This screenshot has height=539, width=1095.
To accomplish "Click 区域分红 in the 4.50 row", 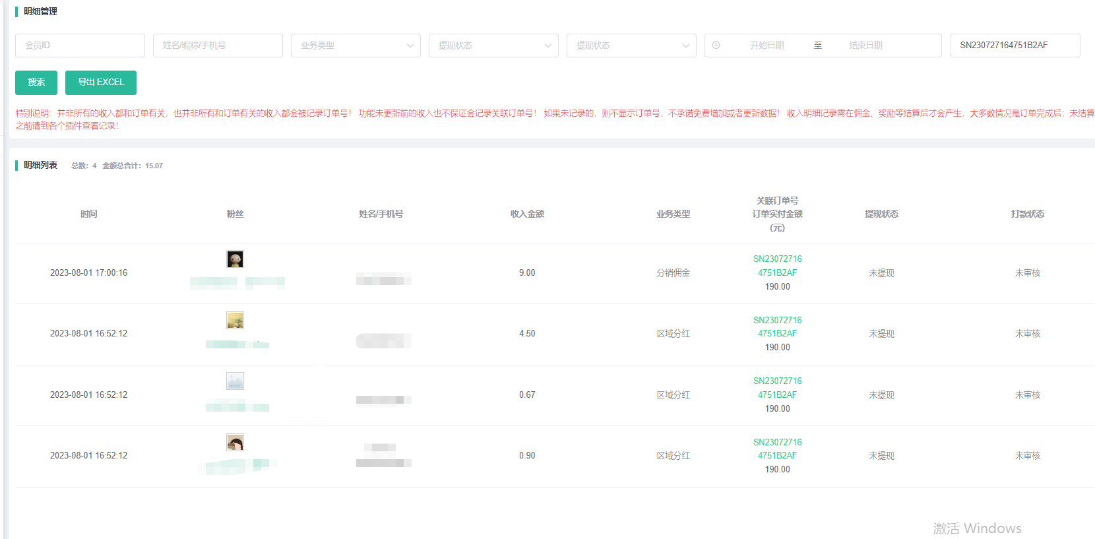I will 673,334.
